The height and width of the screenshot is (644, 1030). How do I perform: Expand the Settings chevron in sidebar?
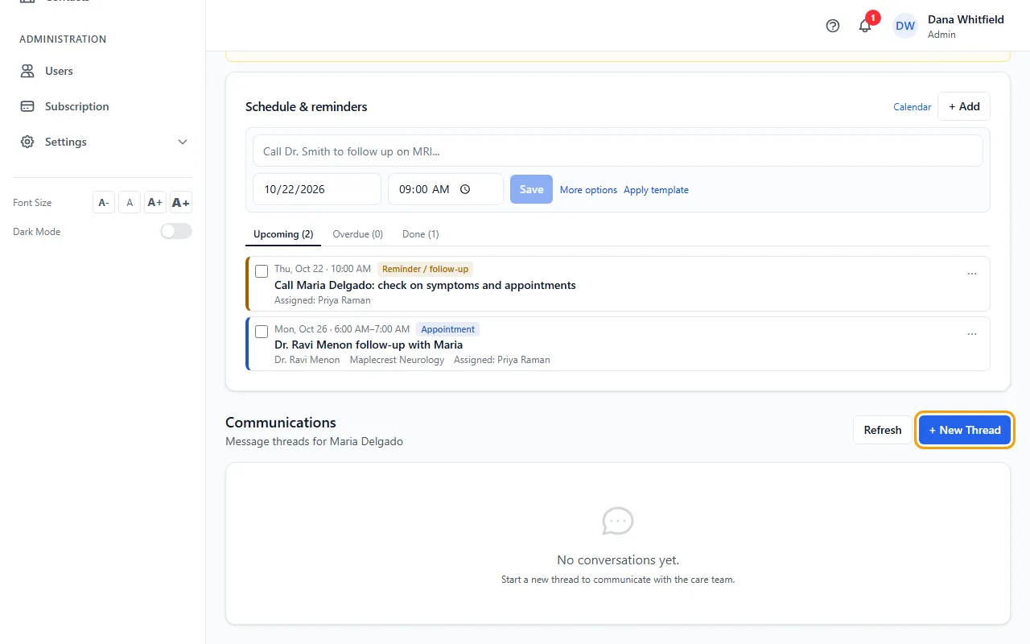coord(183,142)
